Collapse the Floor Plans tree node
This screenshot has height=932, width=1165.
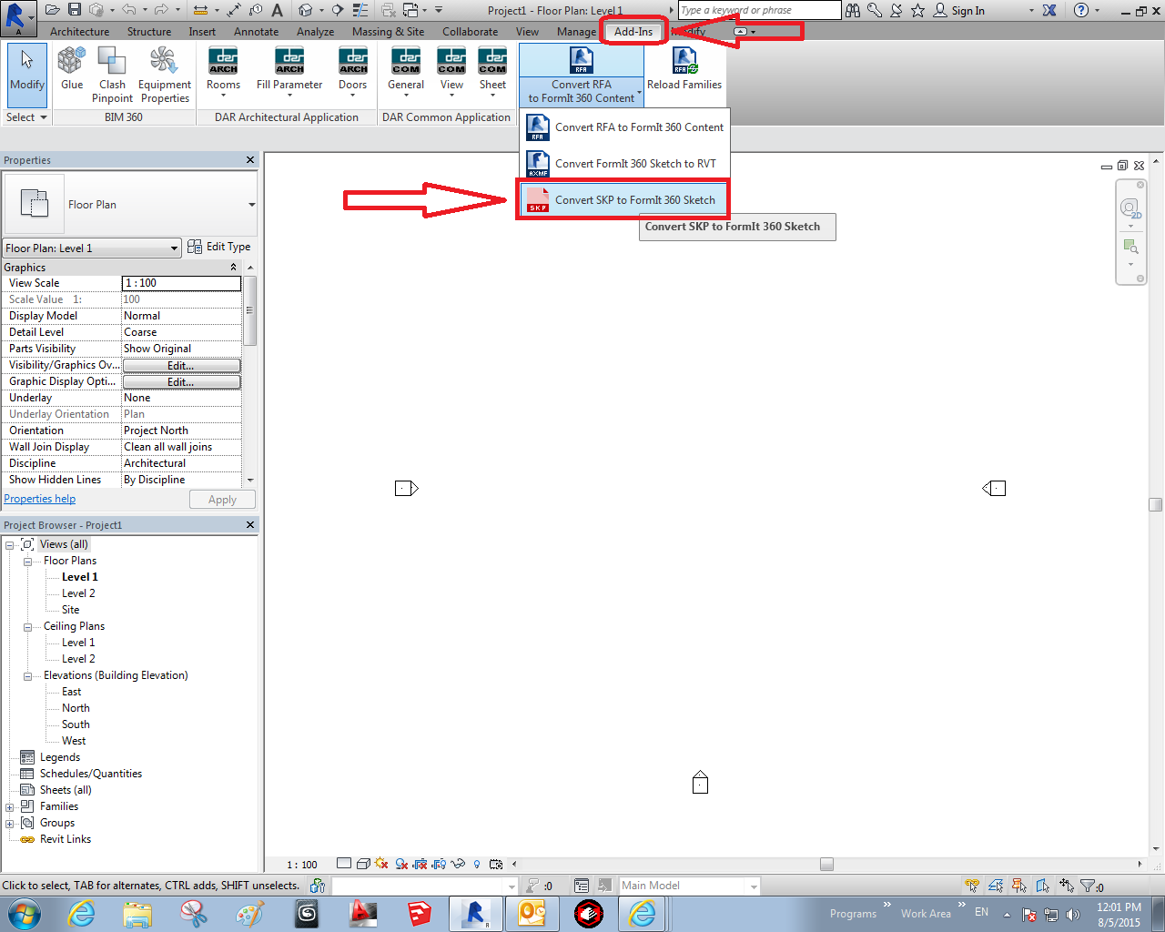point(28,561)
